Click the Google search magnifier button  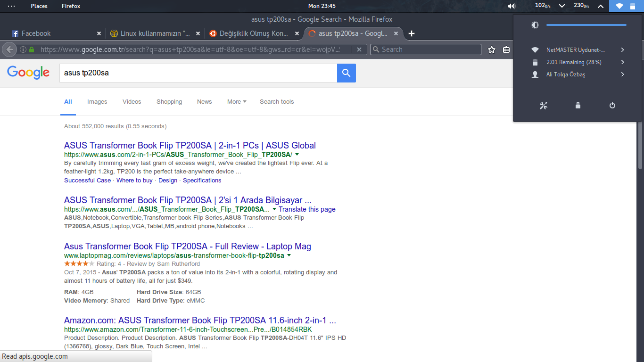pyautogui.click(x=347, y=73)
